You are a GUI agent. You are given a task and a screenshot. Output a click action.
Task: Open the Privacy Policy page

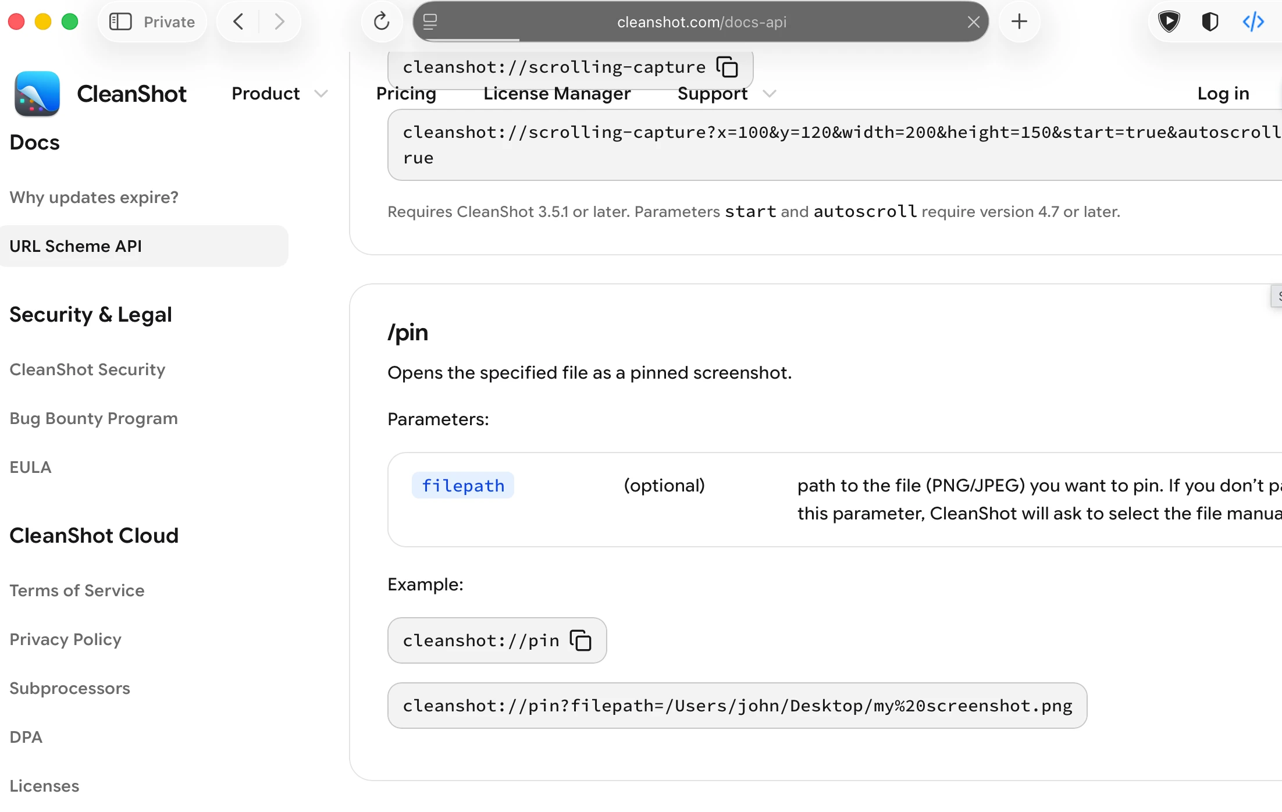pos(66,639)
